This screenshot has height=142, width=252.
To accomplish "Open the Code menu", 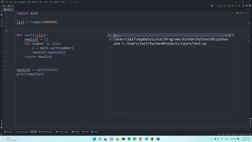I will 29,2.
